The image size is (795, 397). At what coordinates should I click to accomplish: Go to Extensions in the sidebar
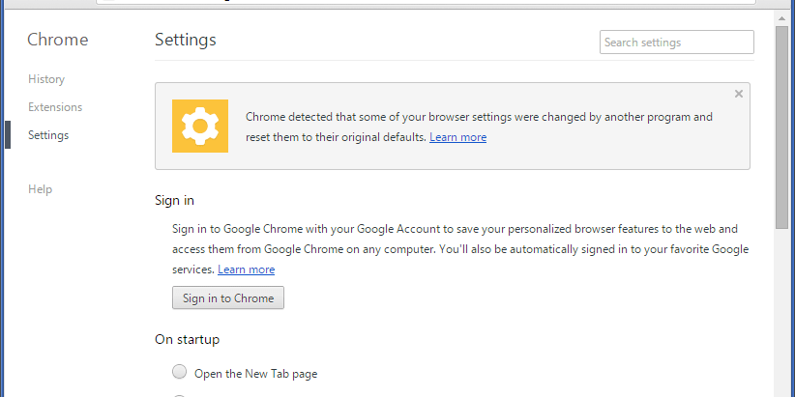click(x=55, y=107)
